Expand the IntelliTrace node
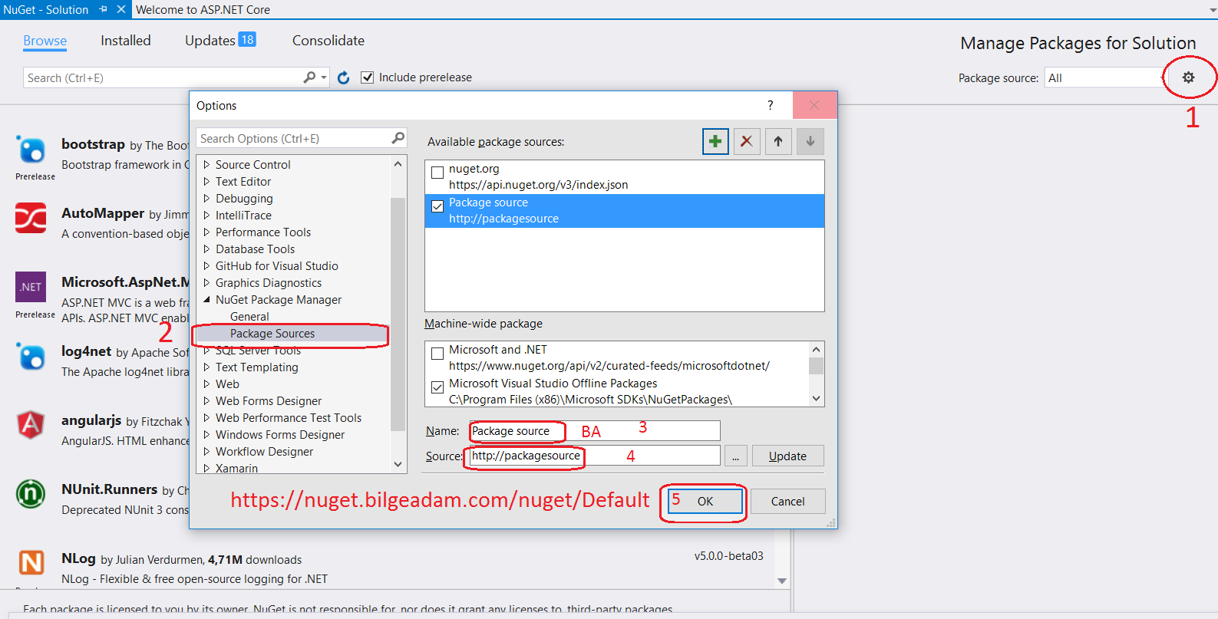 tap(206, 215)
